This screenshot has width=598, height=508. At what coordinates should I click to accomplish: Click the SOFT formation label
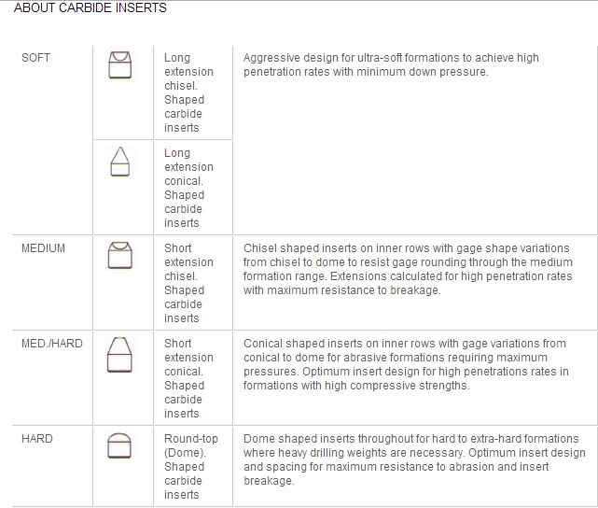pos(35,58)
